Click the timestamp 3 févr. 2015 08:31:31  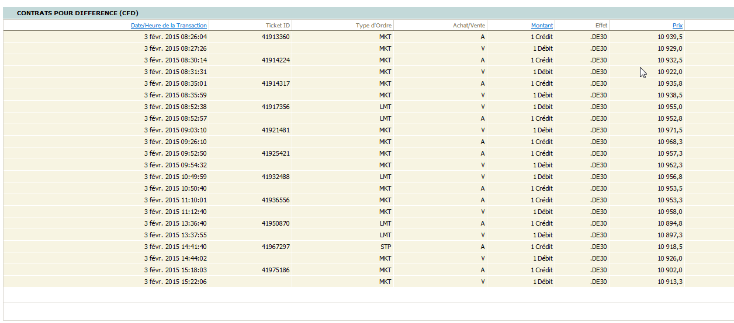tap(175, 72)
